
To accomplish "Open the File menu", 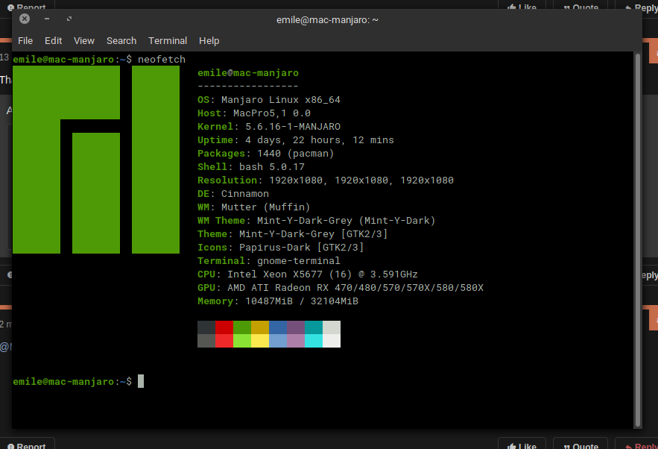I will (x=25, y=41).
